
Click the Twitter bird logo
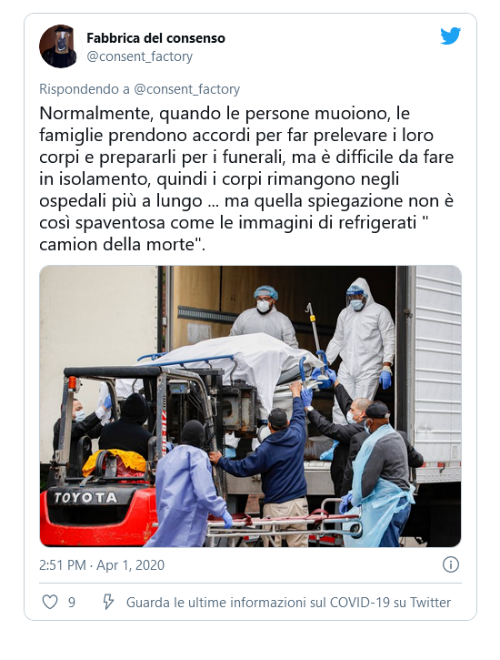[450, 36]
